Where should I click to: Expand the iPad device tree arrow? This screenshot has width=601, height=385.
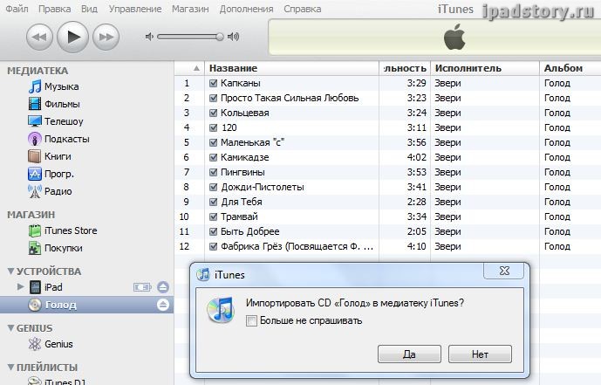tap(21, 286)
